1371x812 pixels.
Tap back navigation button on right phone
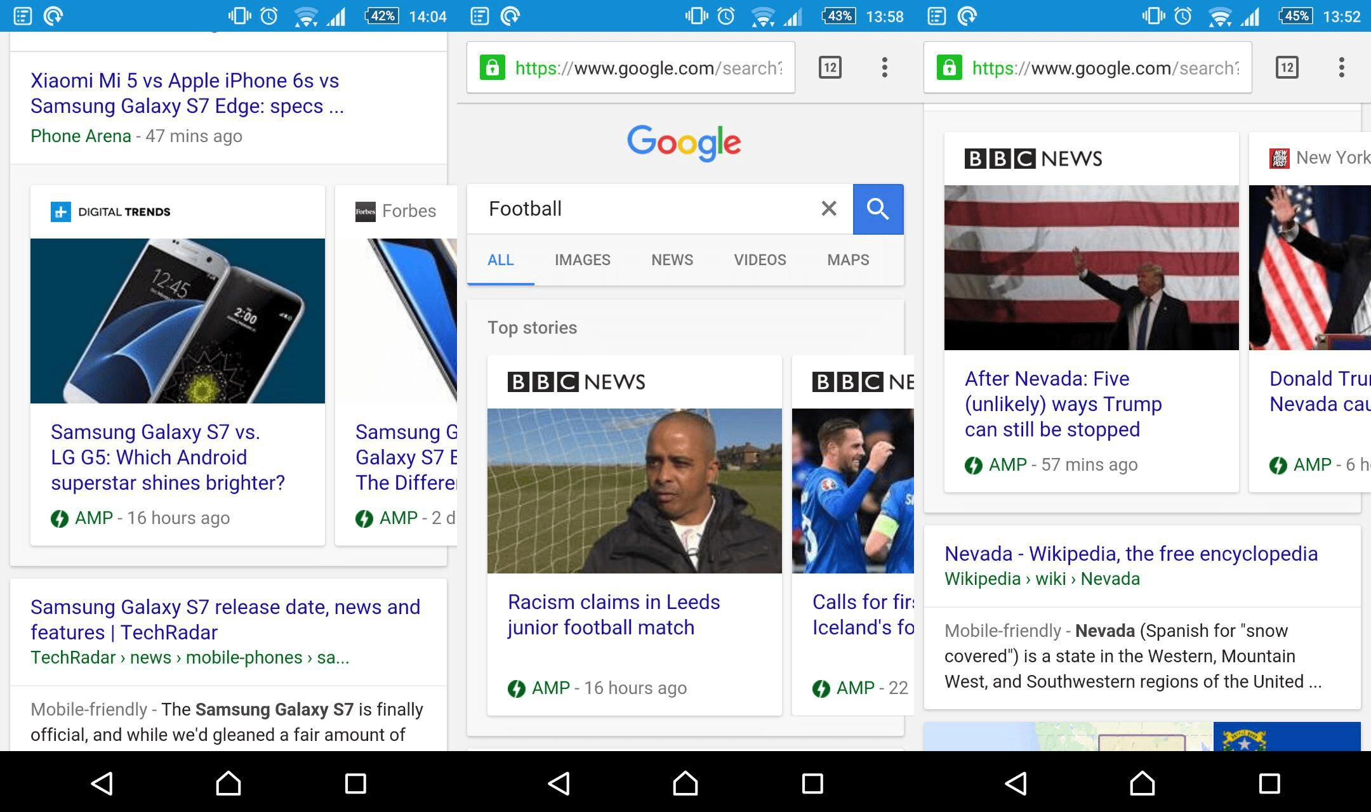[x=1016, y=783]
